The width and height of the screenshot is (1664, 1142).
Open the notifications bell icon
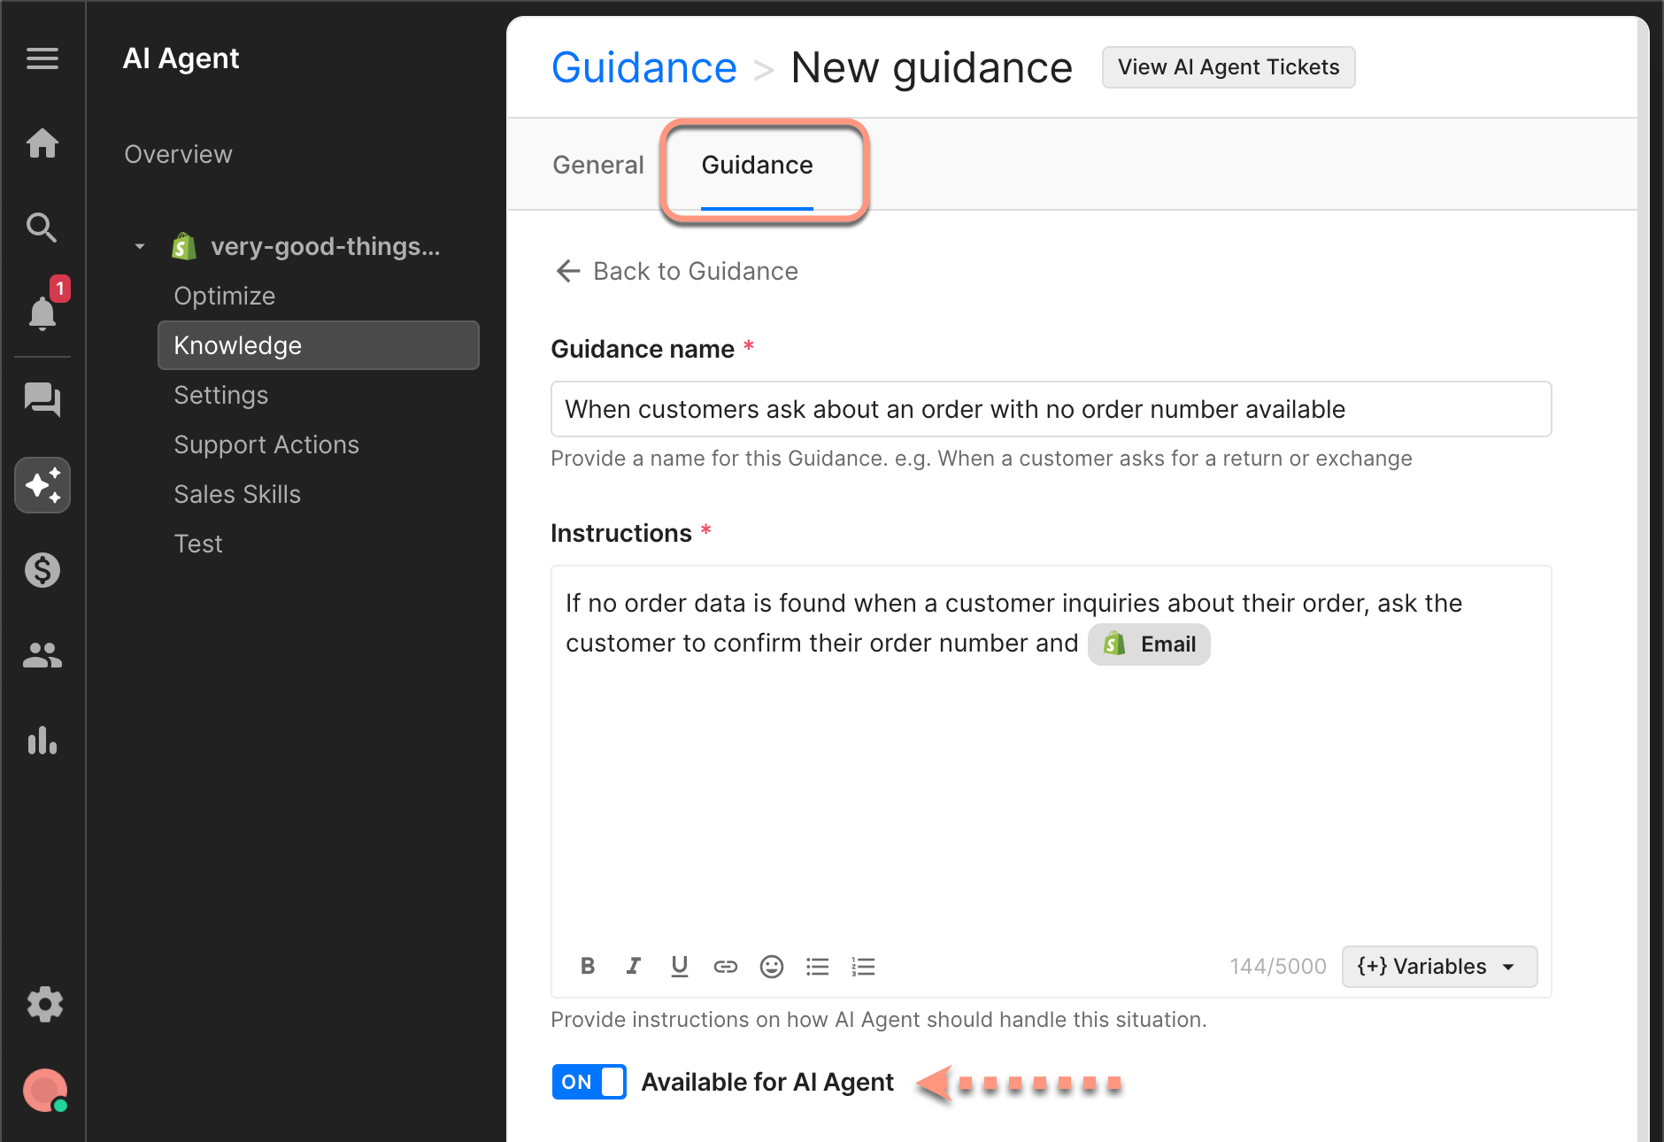[42, 312]
